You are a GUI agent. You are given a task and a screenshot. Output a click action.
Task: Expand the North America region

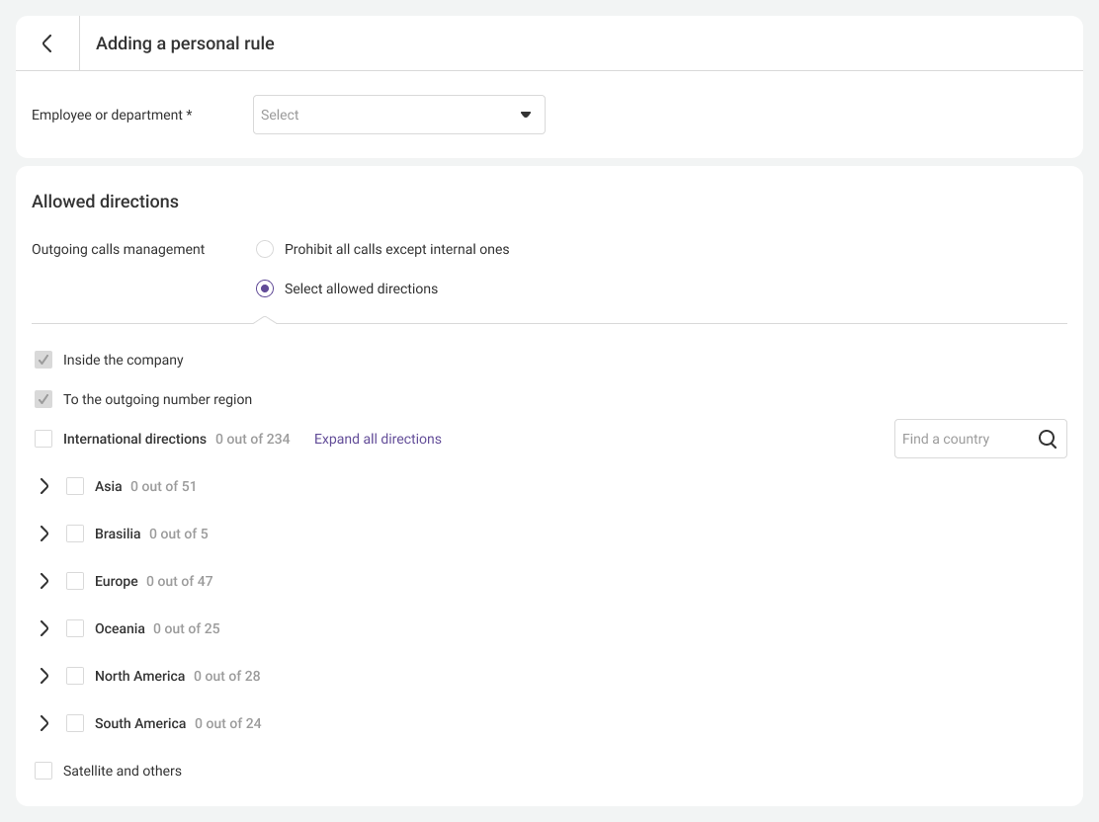(43, 676)
